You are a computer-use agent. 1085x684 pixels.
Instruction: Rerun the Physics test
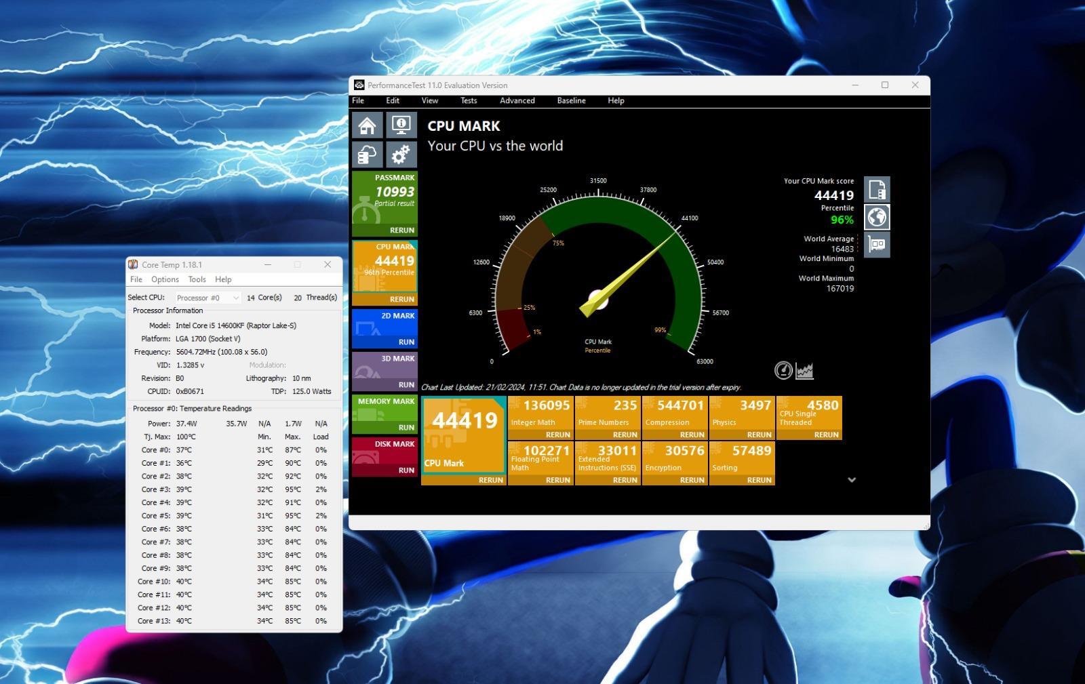pyautogui.click(x=759, y=435)
